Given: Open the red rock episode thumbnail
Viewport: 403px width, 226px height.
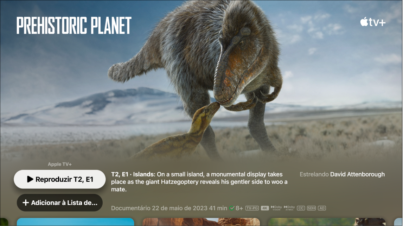Looking at the screenshot, I should 201,222.
